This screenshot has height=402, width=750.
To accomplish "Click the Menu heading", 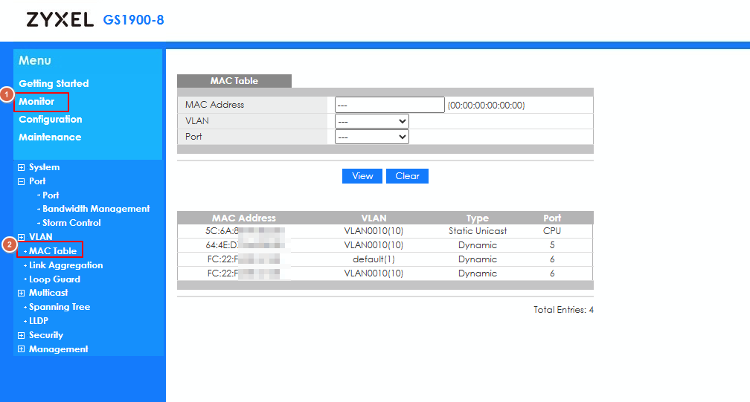I will [x=34, y=61].
